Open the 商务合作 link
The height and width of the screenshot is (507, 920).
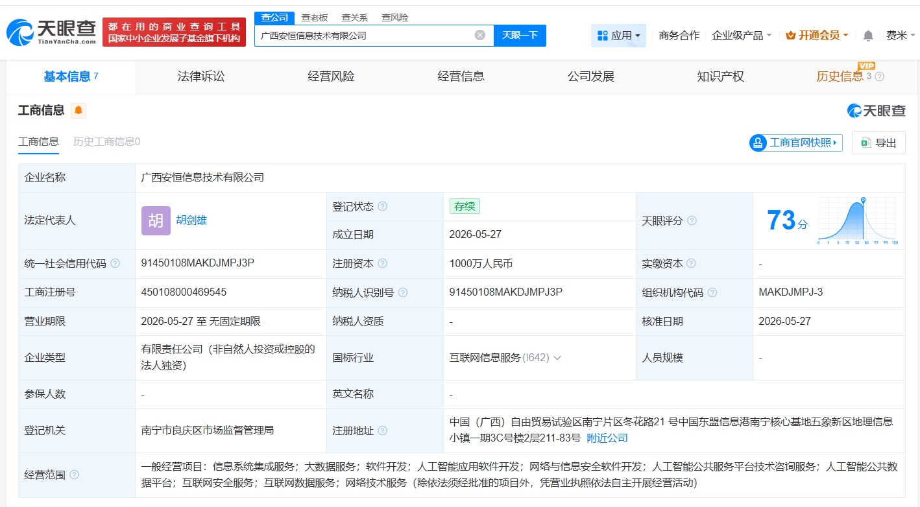(x=679, y=36)
